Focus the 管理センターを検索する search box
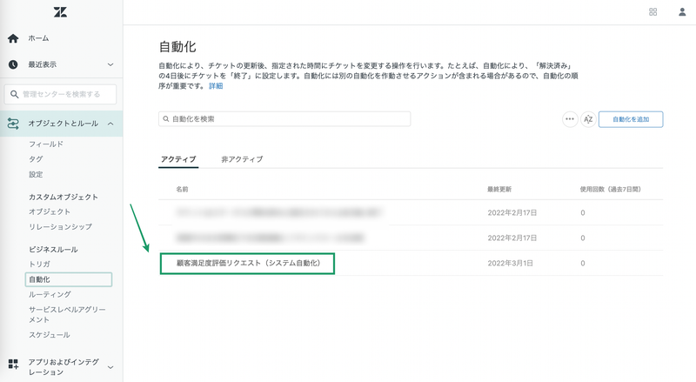Viewport: 696px width, 382px height. pos(61,94)
